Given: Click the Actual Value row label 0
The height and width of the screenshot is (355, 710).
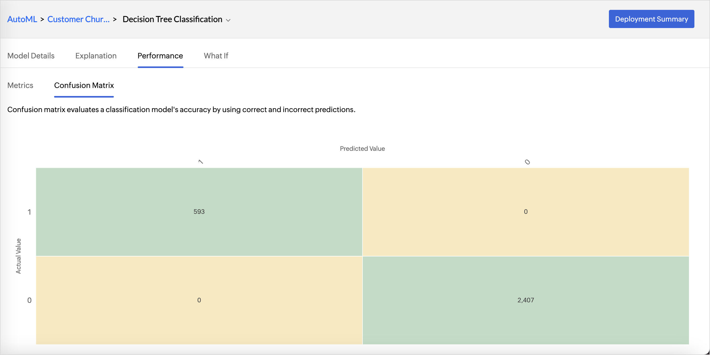Looking at the screenshot, I should [29, 300].
